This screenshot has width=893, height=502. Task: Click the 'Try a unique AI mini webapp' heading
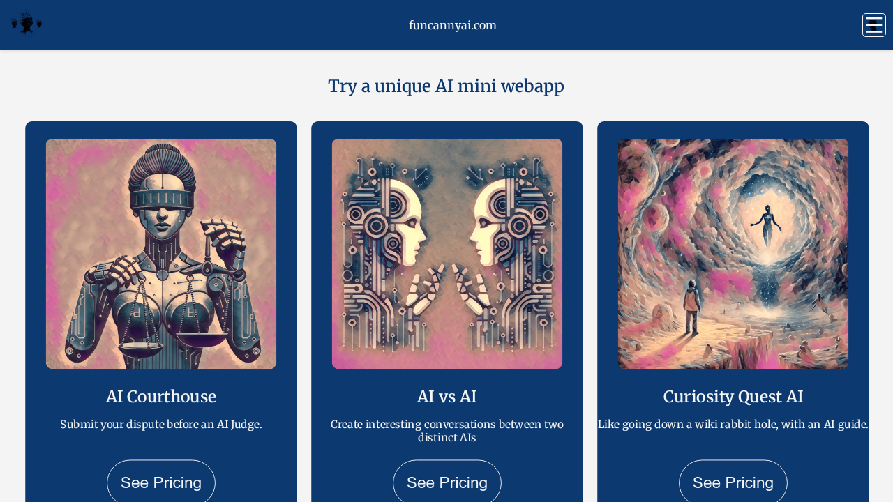coord(446,86)
